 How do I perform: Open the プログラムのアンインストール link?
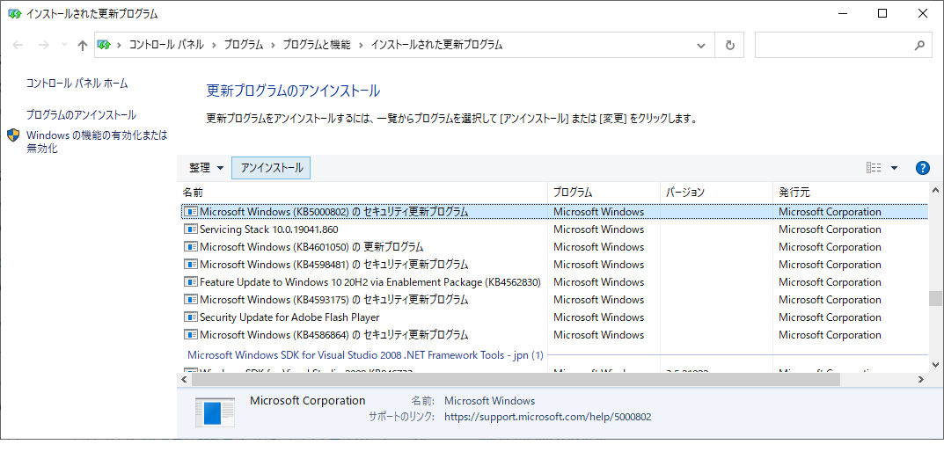coord(81,115)
